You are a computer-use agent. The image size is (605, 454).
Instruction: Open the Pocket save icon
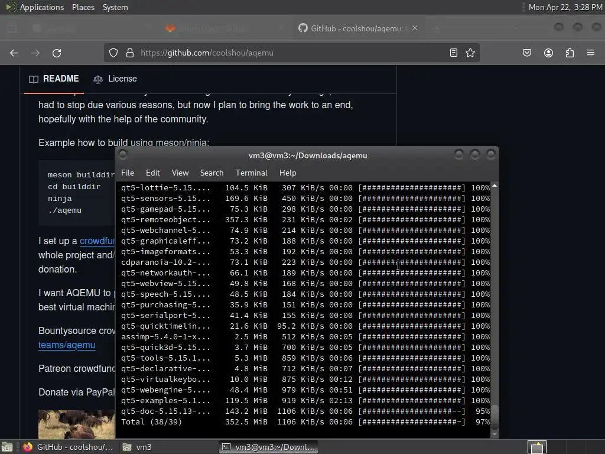527,53
